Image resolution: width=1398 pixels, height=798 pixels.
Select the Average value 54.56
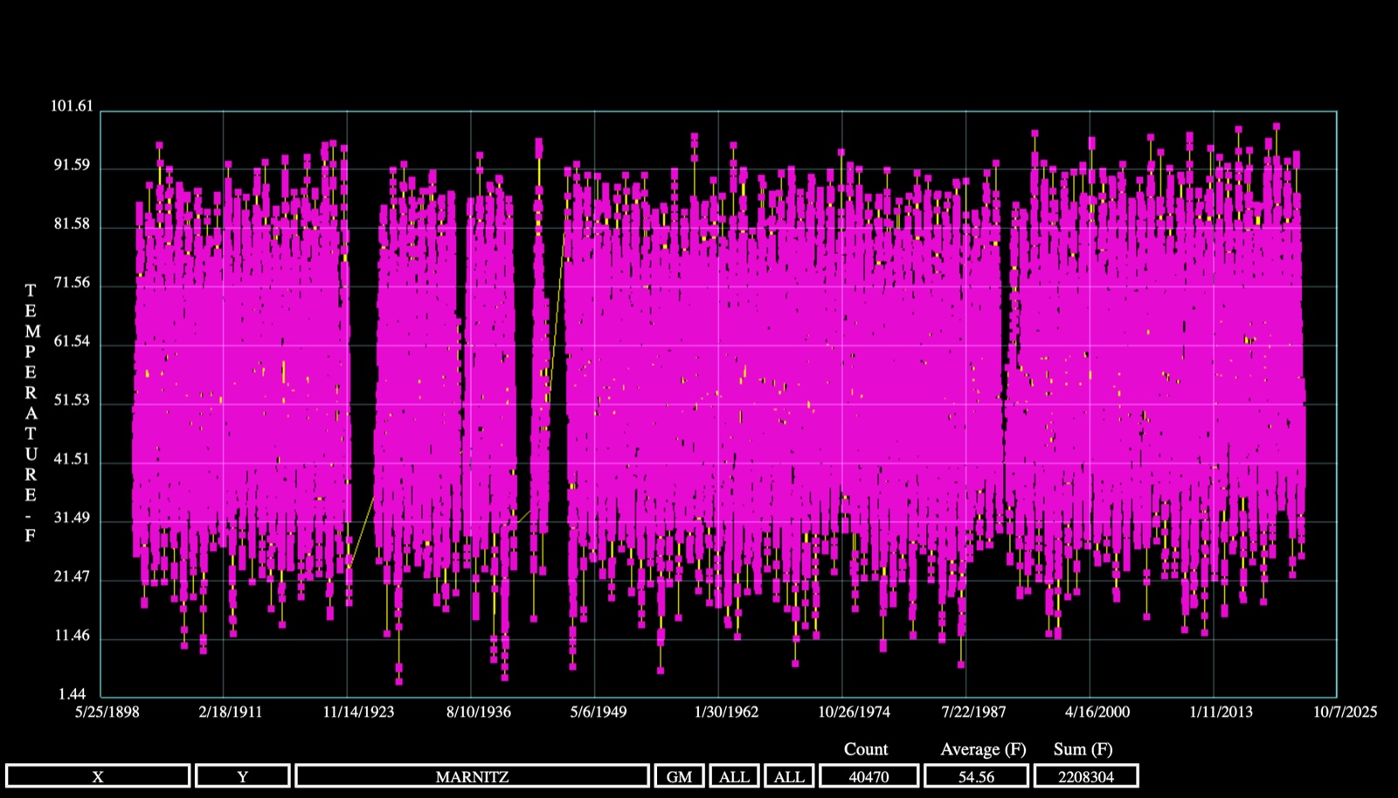point(976,776)
